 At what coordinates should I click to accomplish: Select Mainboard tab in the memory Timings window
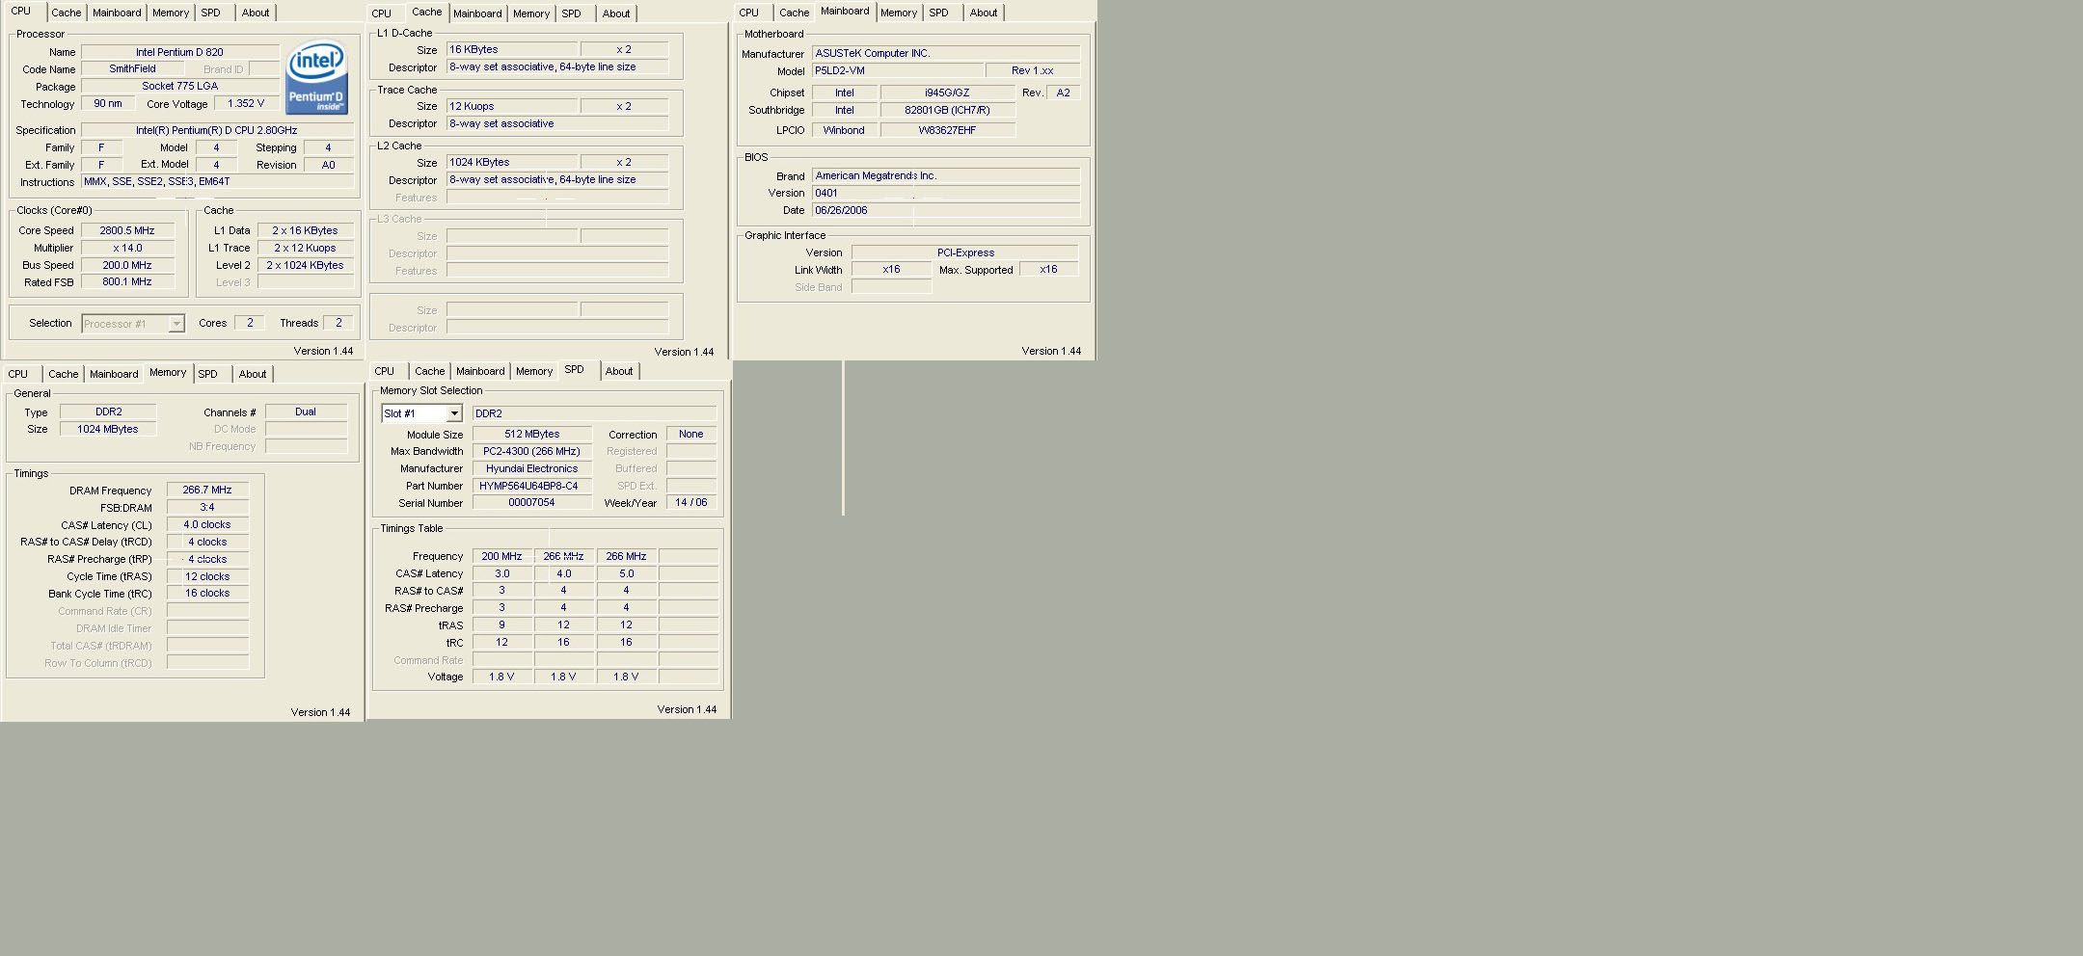pos(114,374)
